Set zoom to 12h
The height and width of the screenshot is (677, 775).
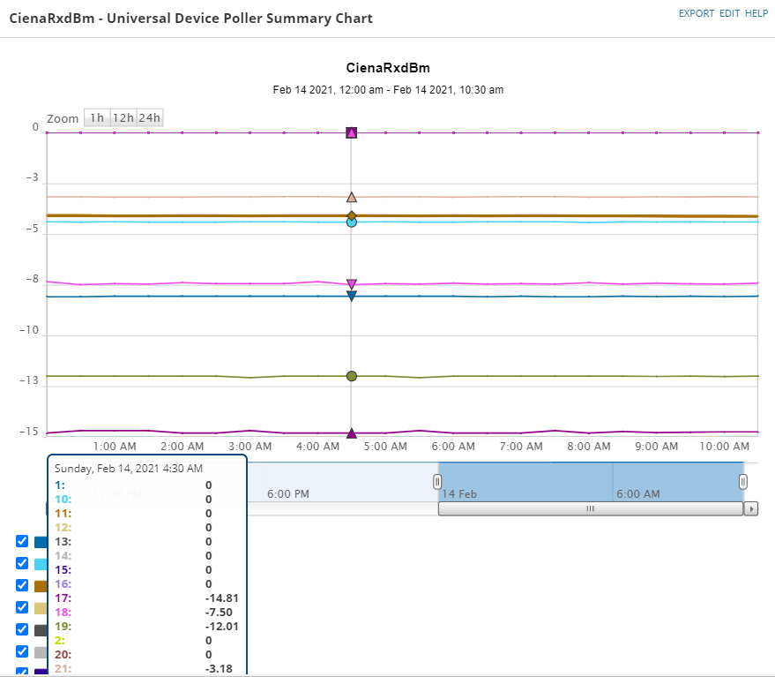123,117
